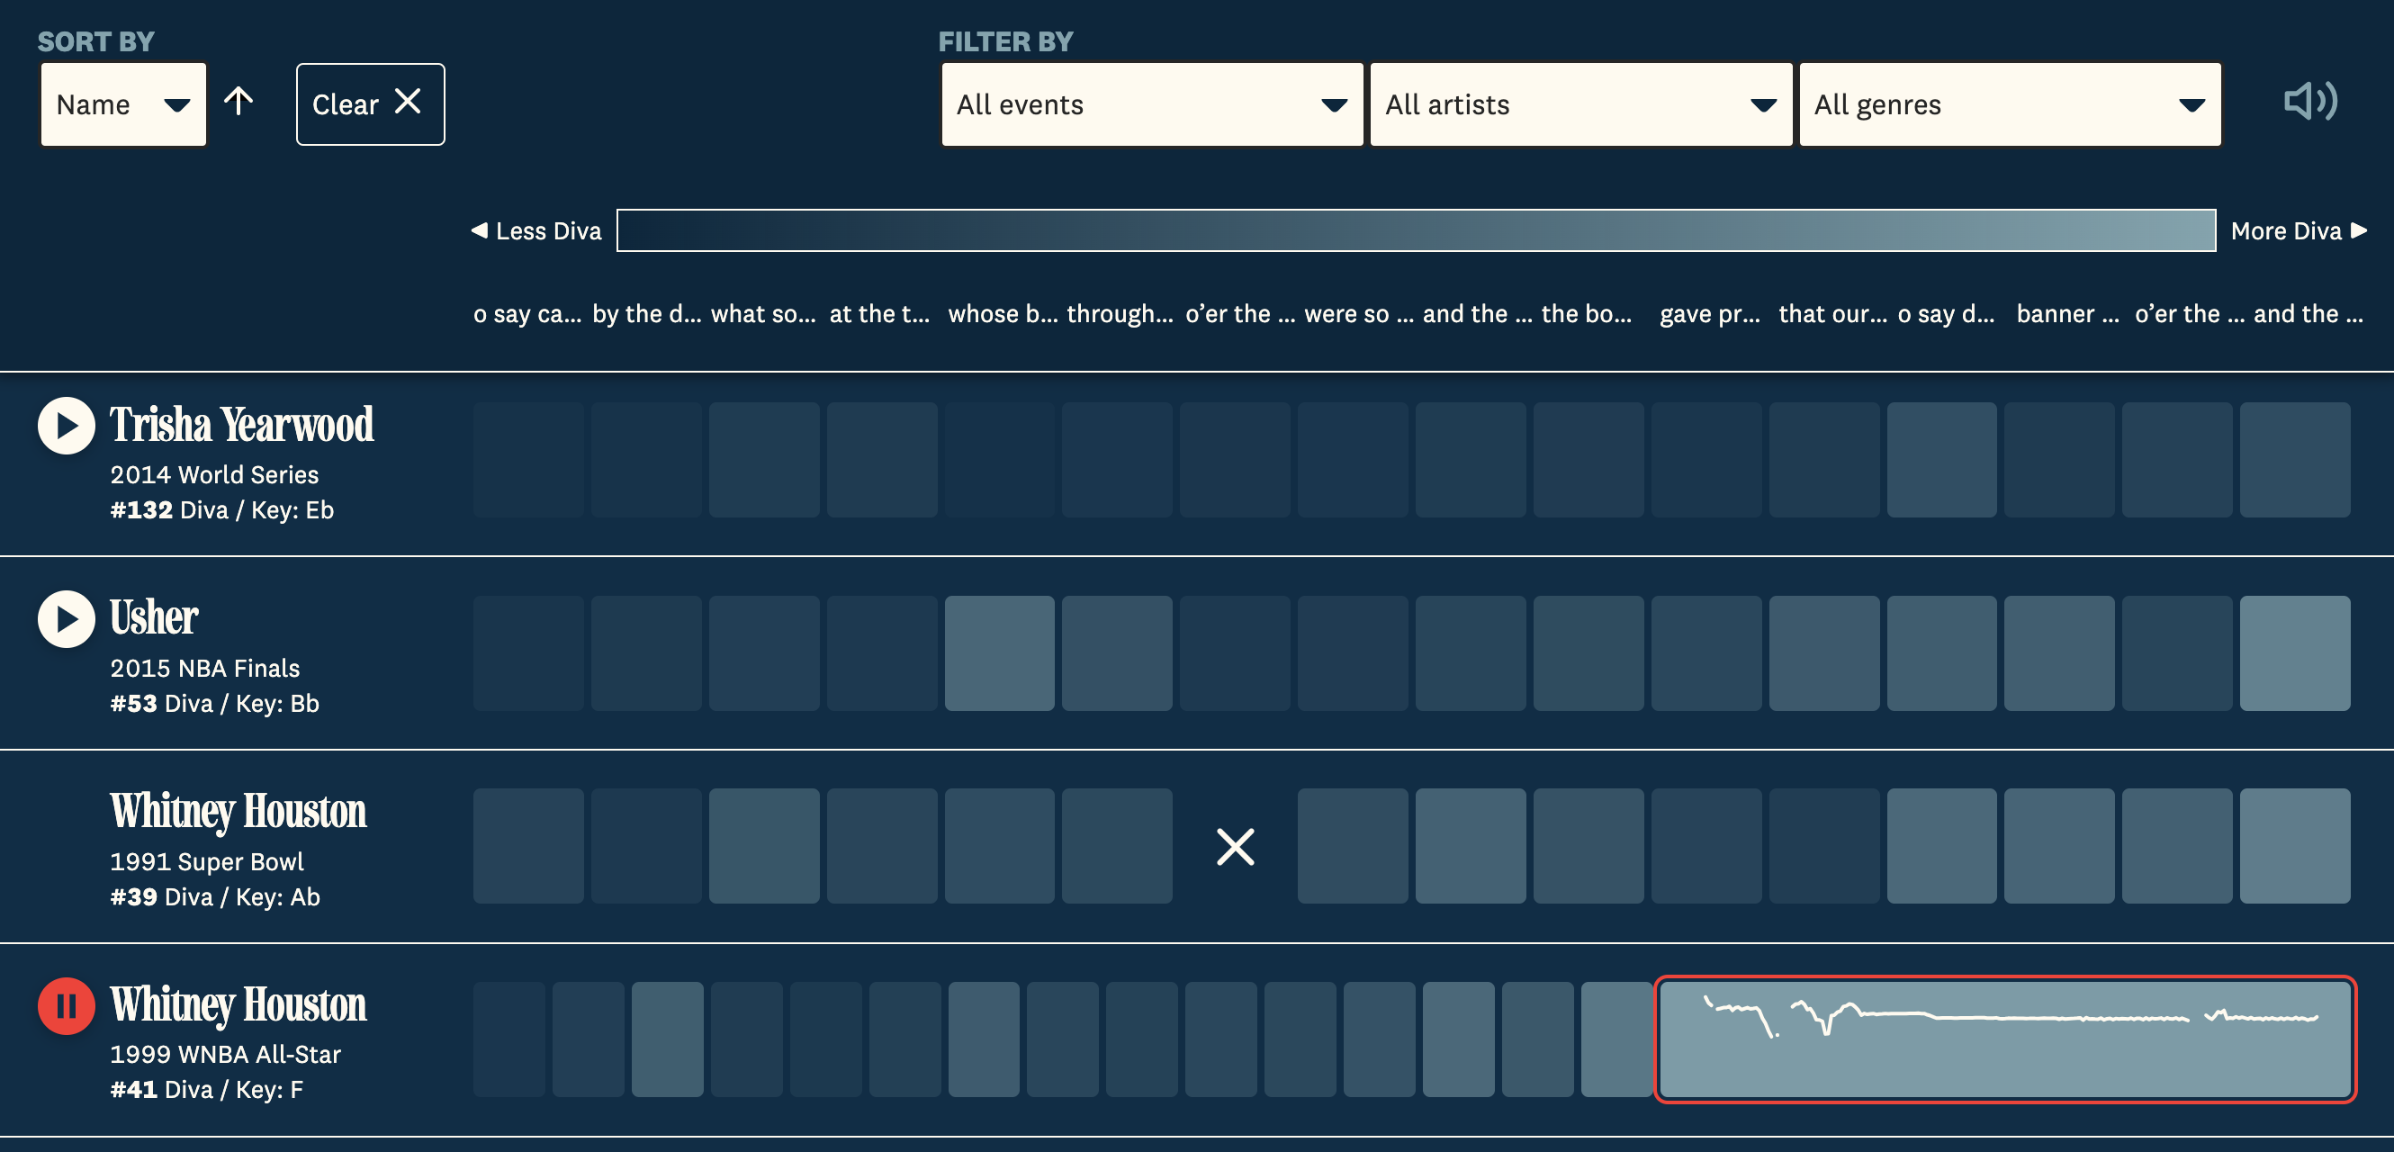The width and height of the screenshot is (2394, 1152).
Task: Click the highlighted pitch waveform segment
Action: coord(2004,1039)
